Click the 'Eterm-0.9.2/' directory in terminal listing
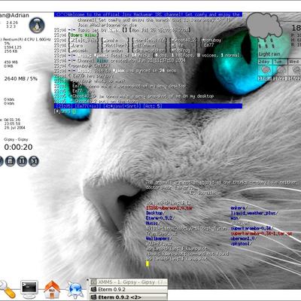The image size is (301, 301). click(x=160, y=218)
